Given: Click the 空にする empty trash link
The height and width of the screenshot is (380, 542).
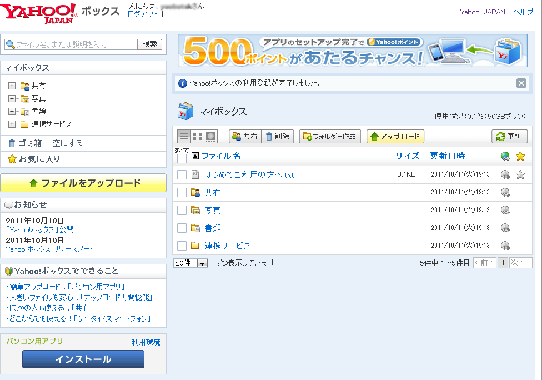Looking at the screenshot, I should pyautogui.click(x=67, y=143).
